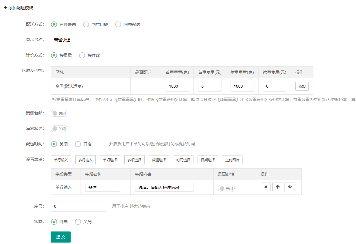Toggle the 是否必填 switch for 备注
The width and height of the screenshot is (356, 244).
226,188
